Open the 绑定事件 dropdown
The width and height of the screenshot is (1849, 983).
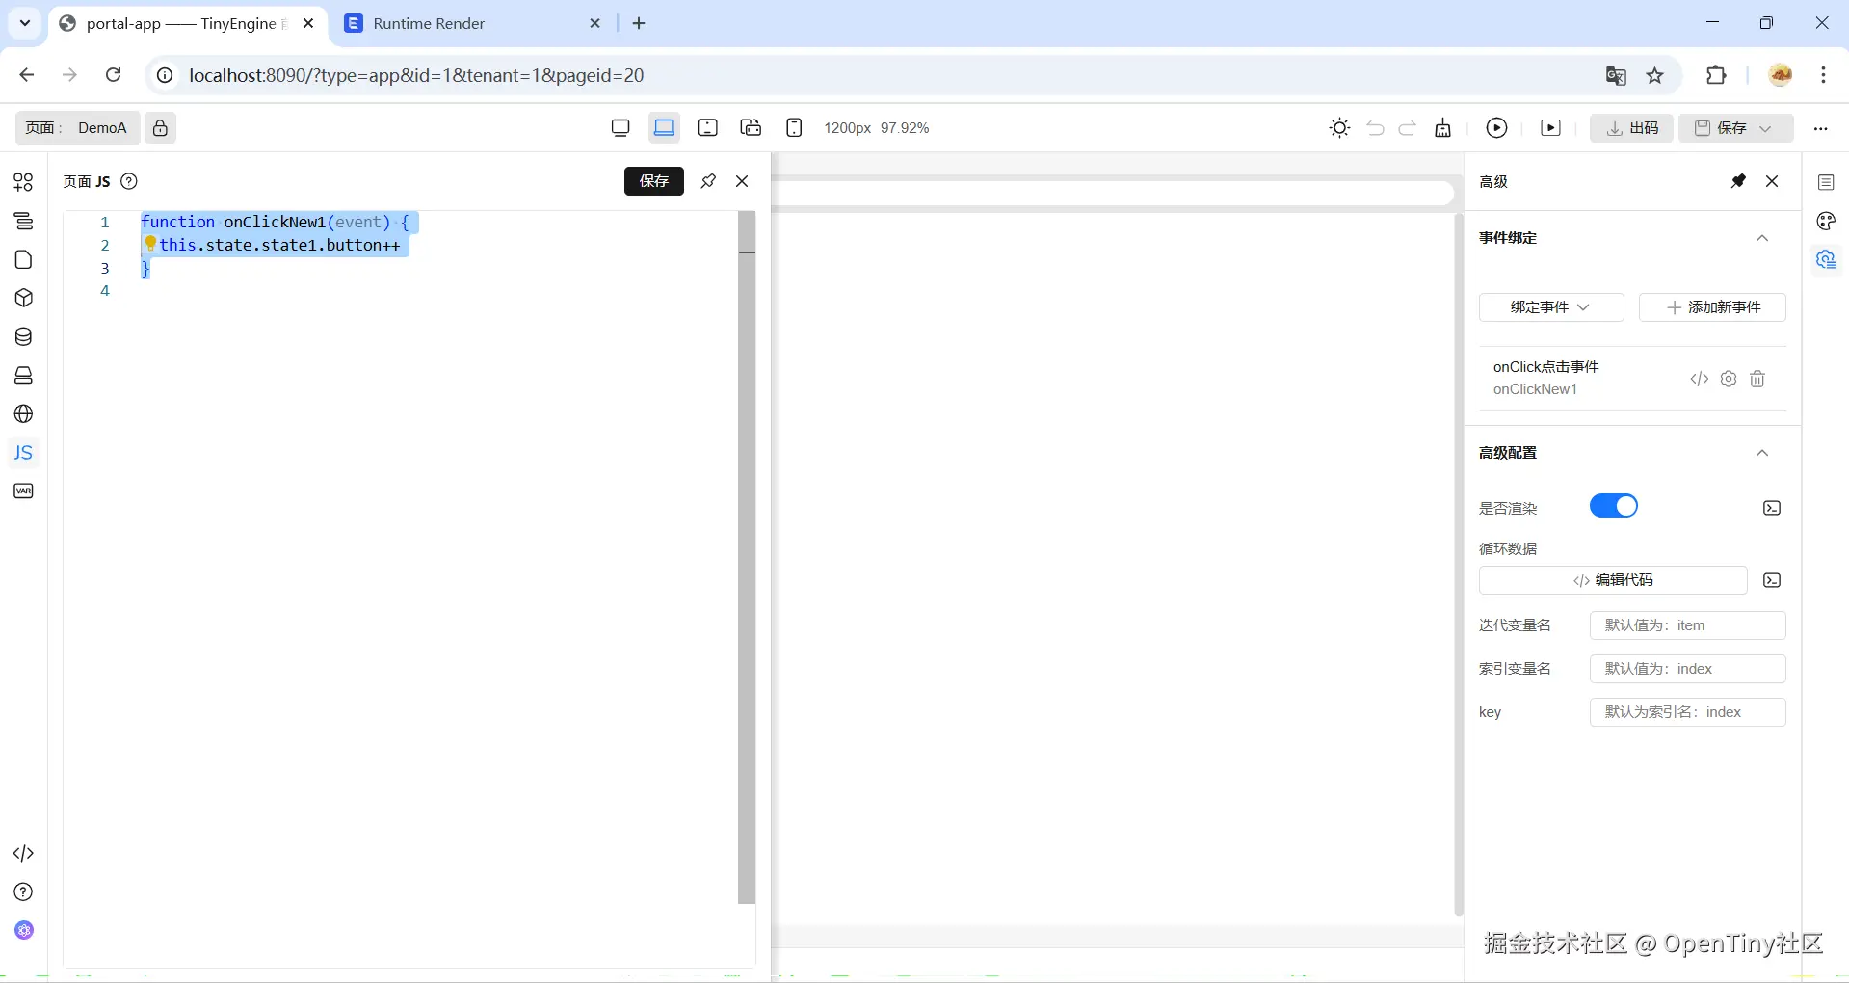pos(1551,307)
